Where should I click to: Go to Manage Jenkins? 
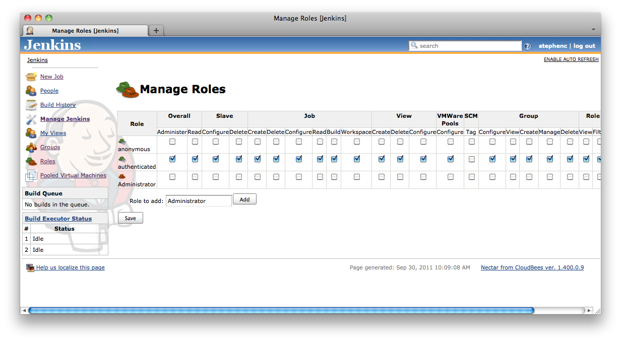pyautogui.click(x=65, y=119)
